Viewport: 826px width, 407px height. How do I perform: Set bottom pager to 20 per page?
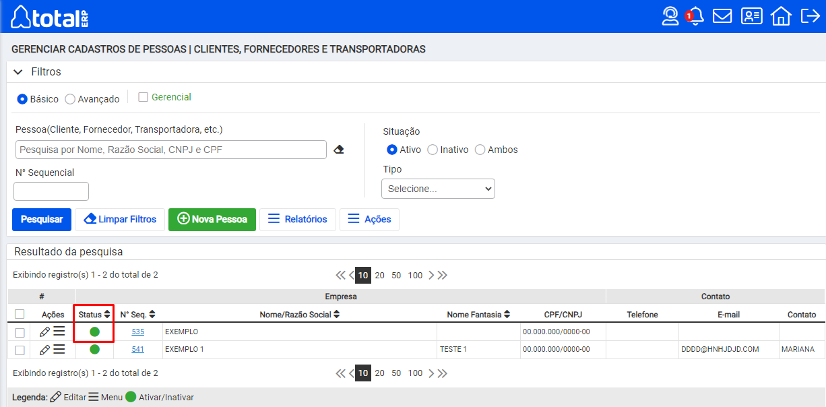pos(380,373)
